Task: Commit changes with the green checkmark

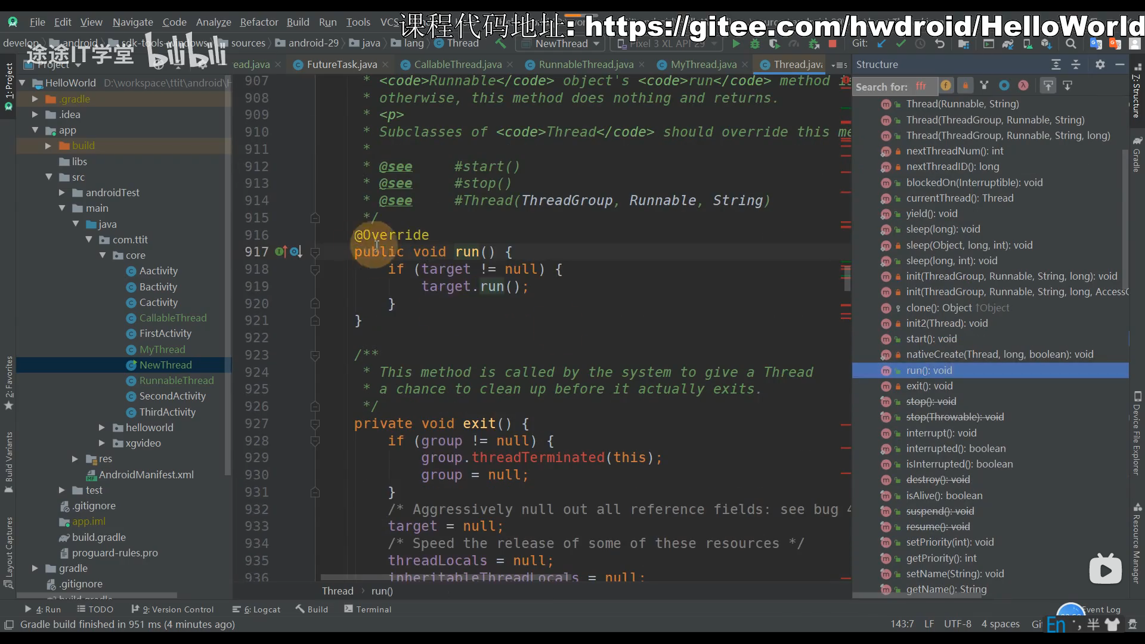Action: pos(900,44)
